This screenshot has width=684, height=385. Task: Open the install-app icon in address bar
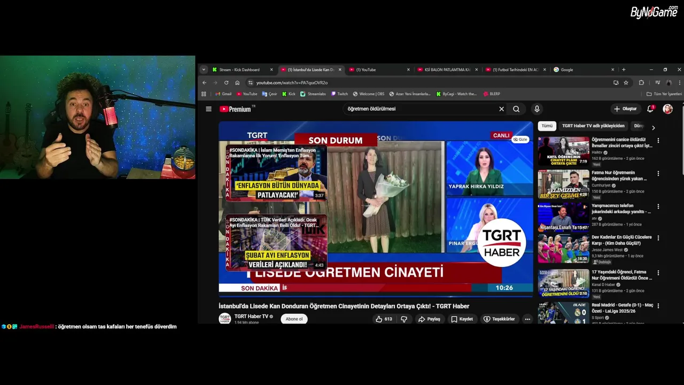tap(616, 83)
